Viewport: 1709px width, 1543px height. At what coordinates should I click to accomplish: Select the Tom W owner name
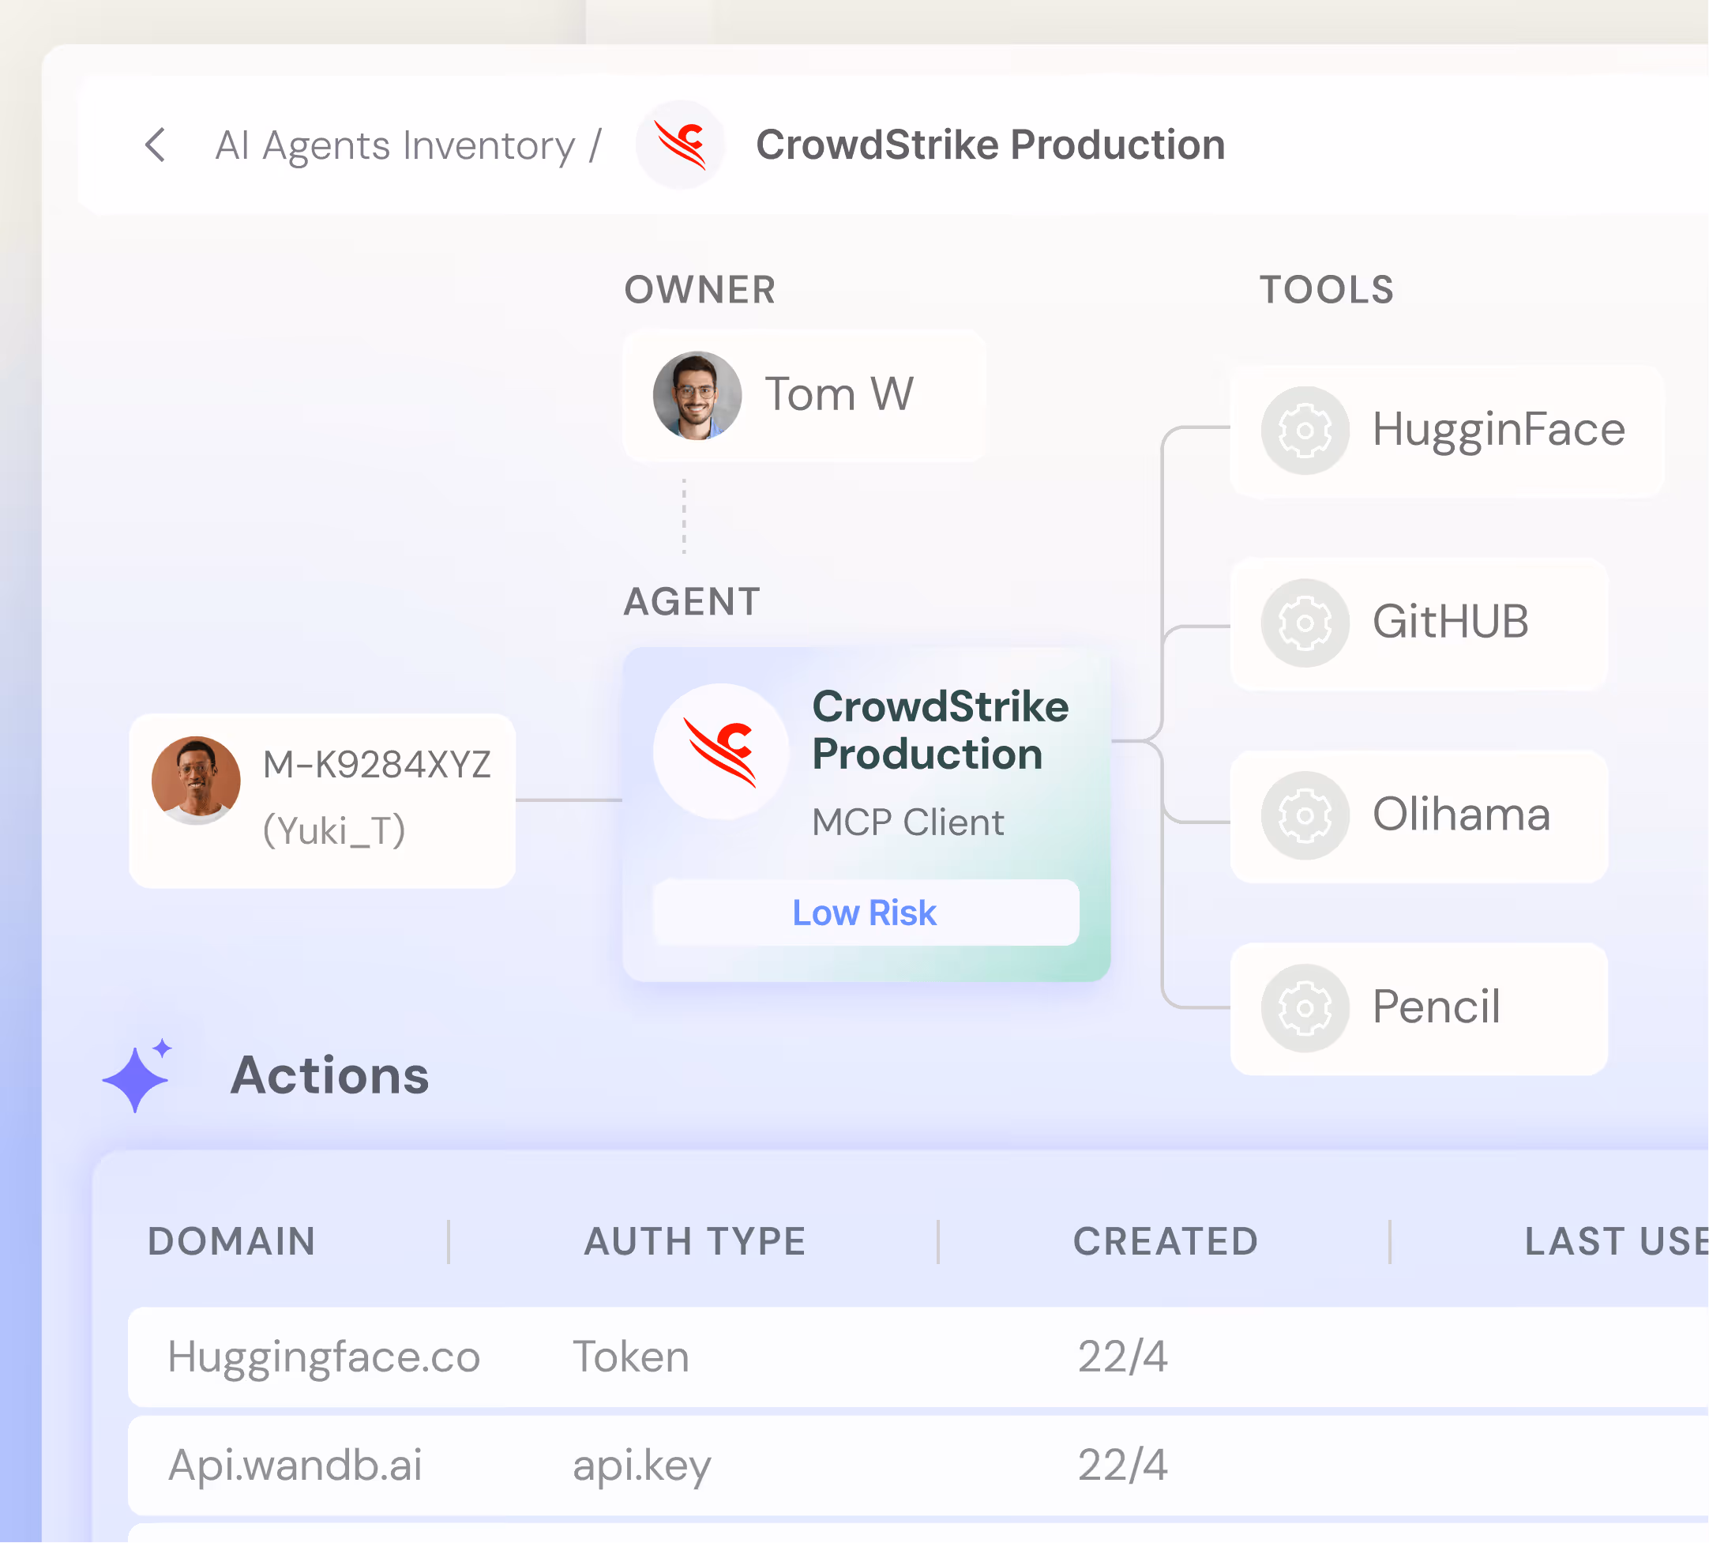point(839,394)
